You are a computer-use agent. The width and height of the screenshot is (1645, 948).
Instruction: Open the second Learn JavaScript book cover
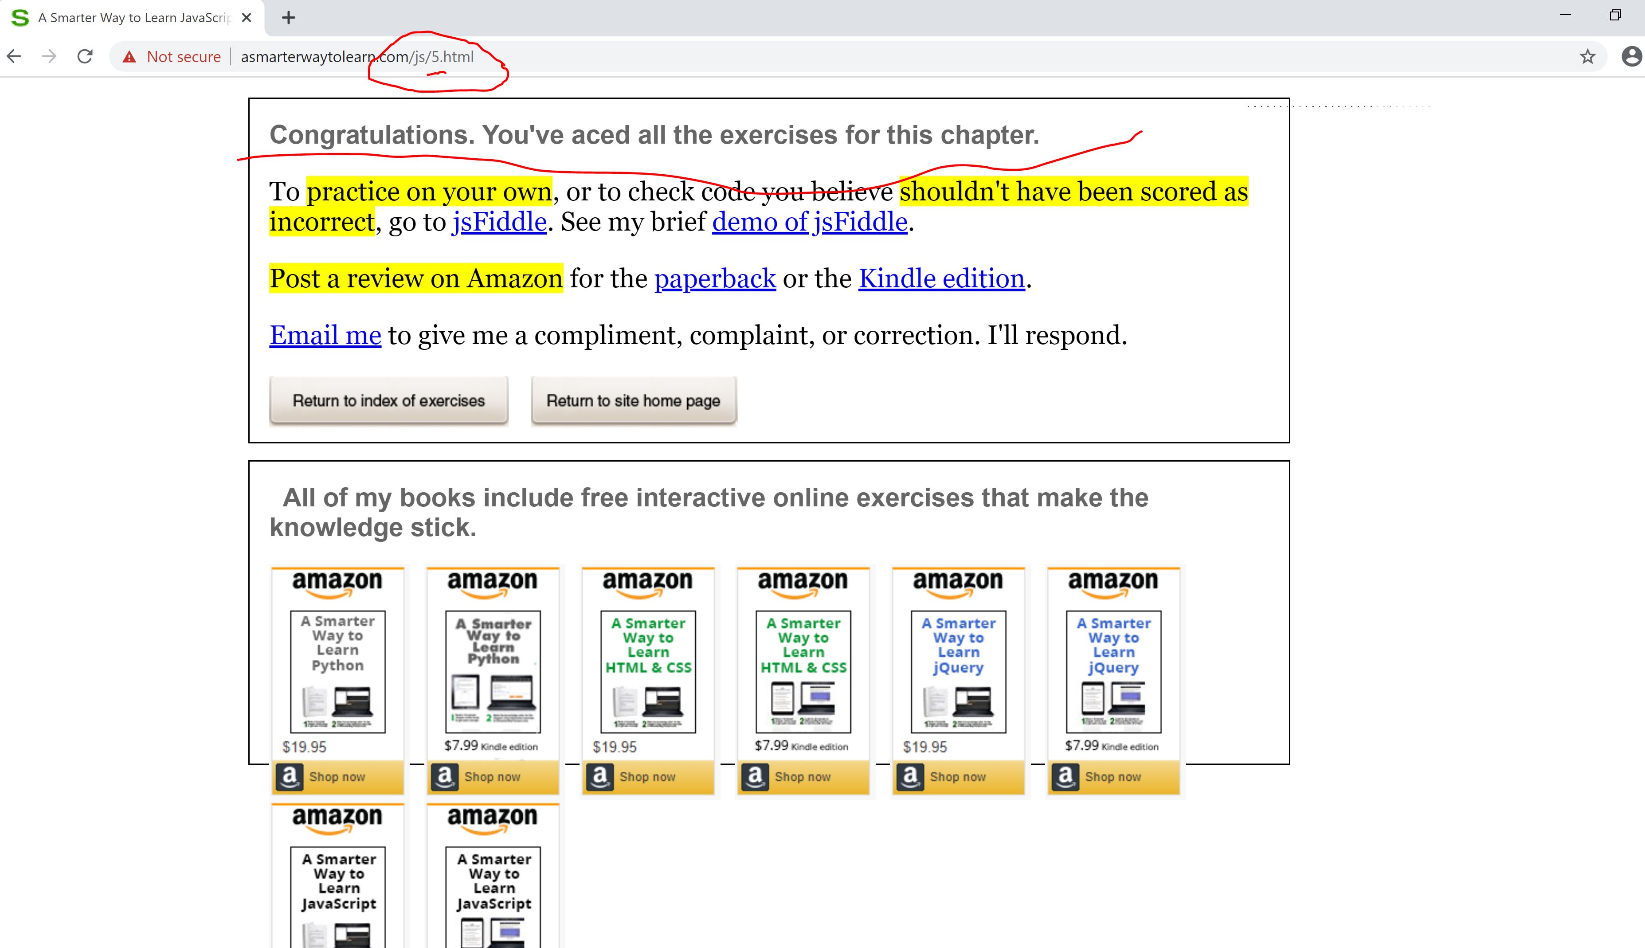(493, 897)
